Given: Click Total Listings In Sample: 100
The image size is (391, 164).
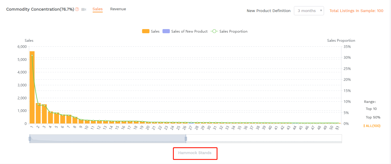Looking at the screenshot, I should pyautogui.click(x=356, y=11).
